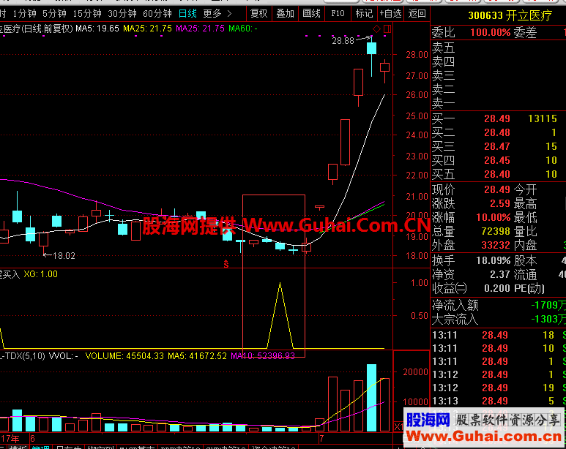Select the 买二 bid price 28.48
566x449 pixels.
click(x=497, y=132)
